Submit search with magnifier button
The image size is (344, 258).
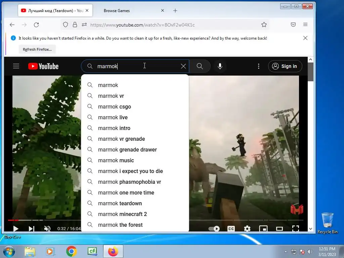tap(200, 66)
